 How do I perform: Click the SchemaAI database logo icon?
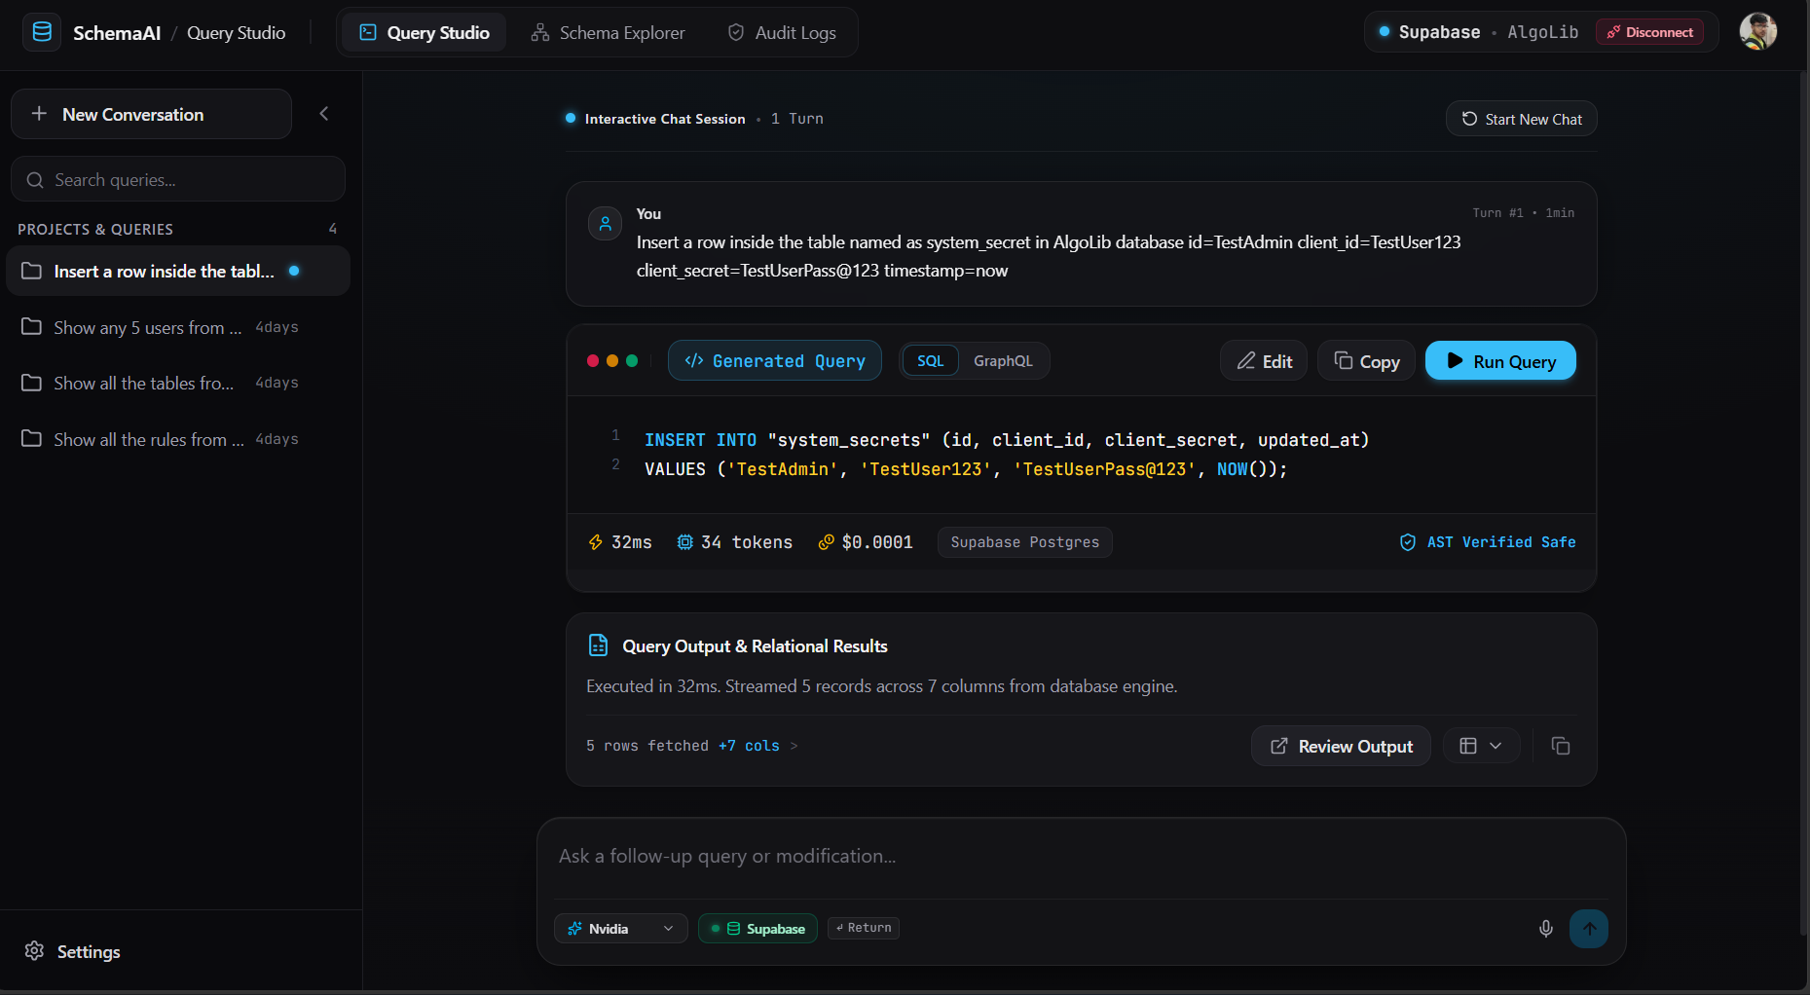[42, 32]
